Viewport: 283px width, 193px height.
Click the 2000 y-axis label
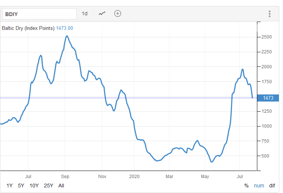coord(266,67)
